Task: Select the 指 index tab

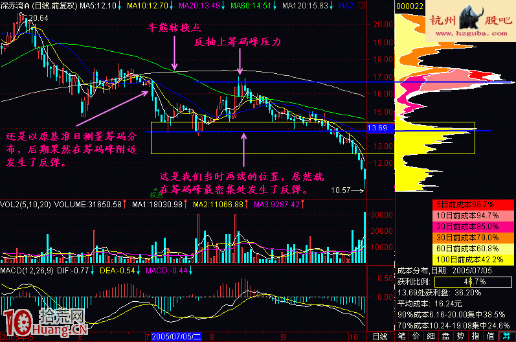Action: 475,336
